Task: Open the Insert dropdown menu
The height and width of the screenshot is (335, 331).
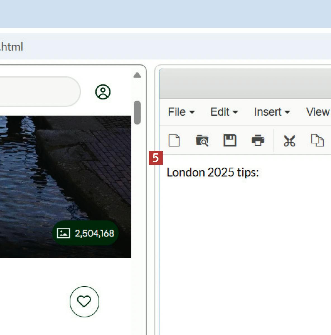Action: click(272, 112)
